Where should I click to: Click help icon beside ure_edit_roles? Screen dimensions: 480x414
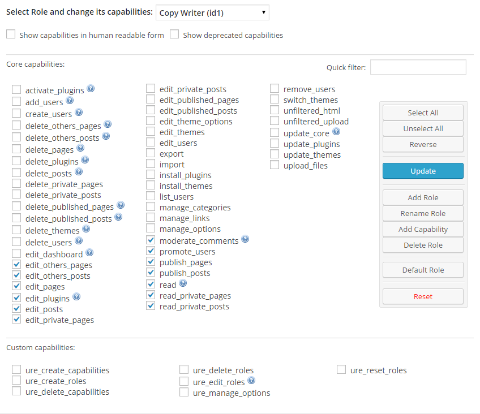click(251, 381)
